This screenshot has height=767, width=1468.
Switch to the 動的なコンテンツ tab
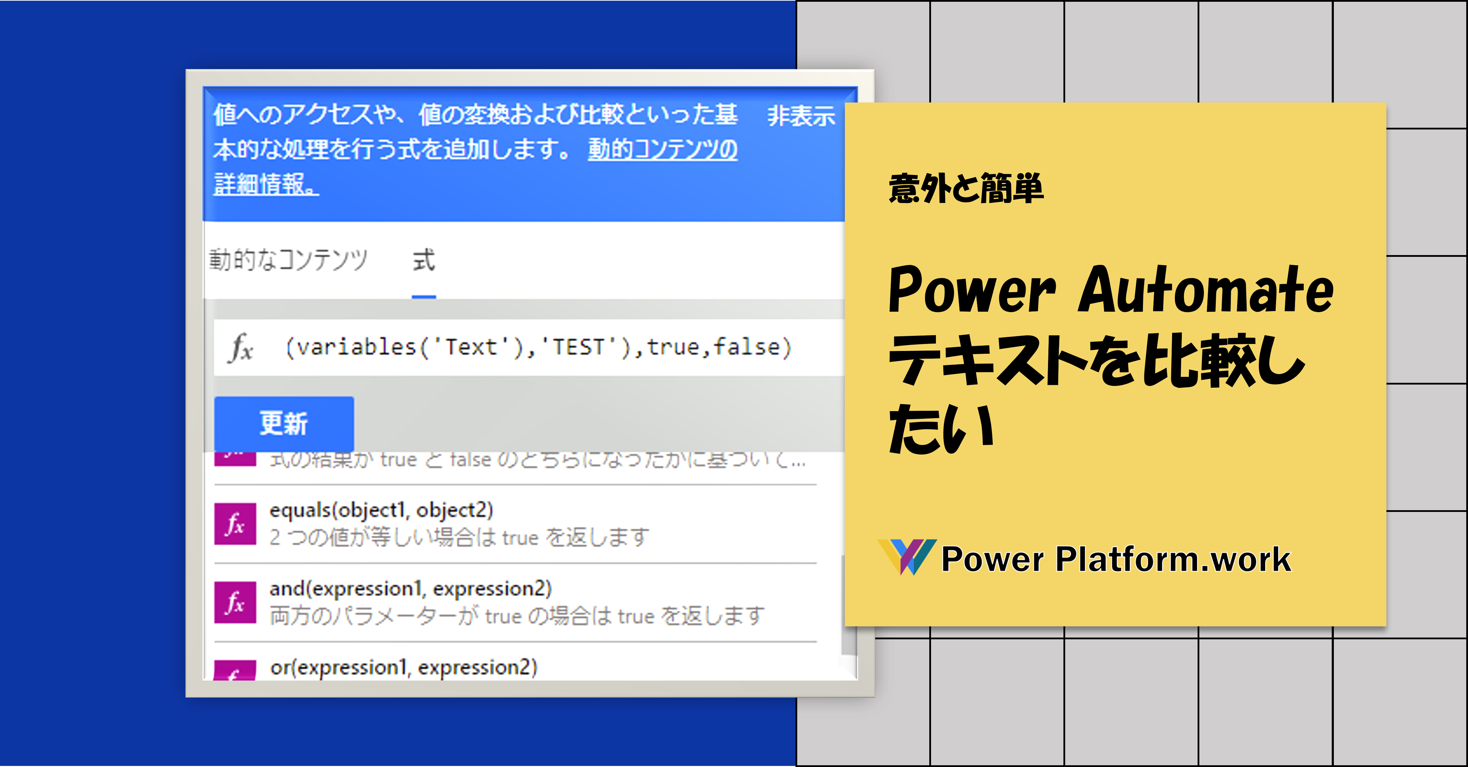point(288,260)
